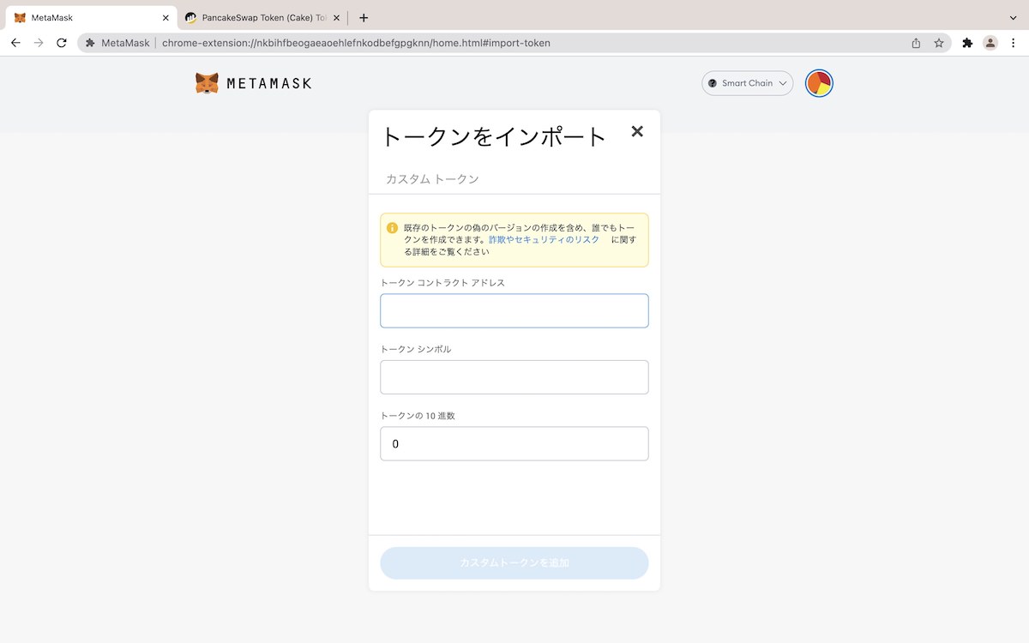Image resolution: width=1029 pixels, height=643 pixels.
Task: Bookmark this page with the star icon
Action: click(x=939, y=43)
